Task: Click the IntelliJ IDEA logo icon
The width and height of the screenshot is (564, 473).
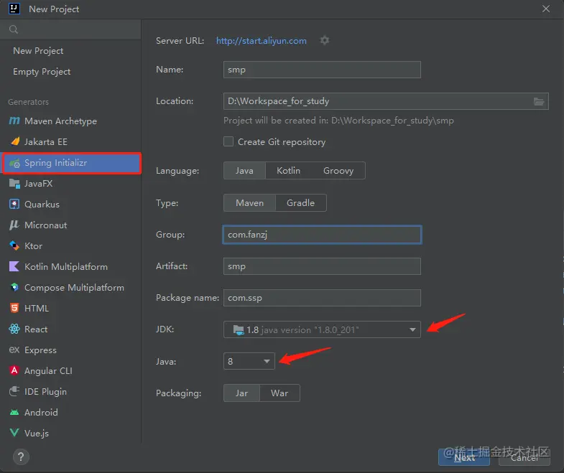Action: click(14, 9)
